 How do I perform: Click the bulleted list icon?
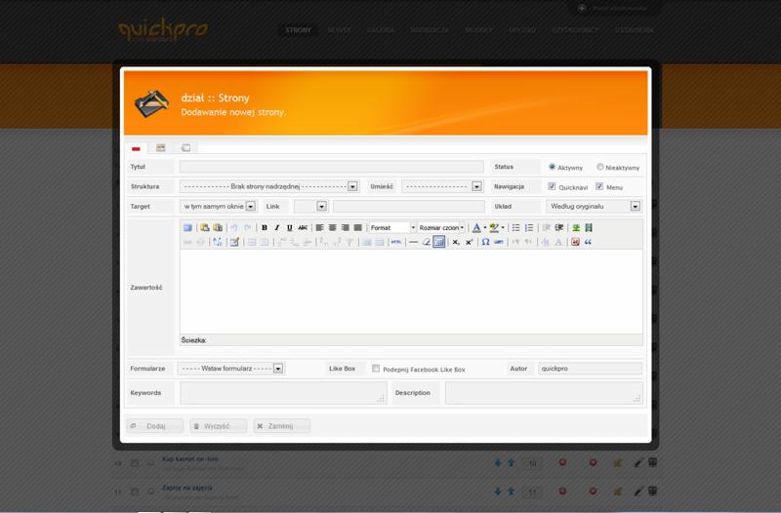pos(515,227)
